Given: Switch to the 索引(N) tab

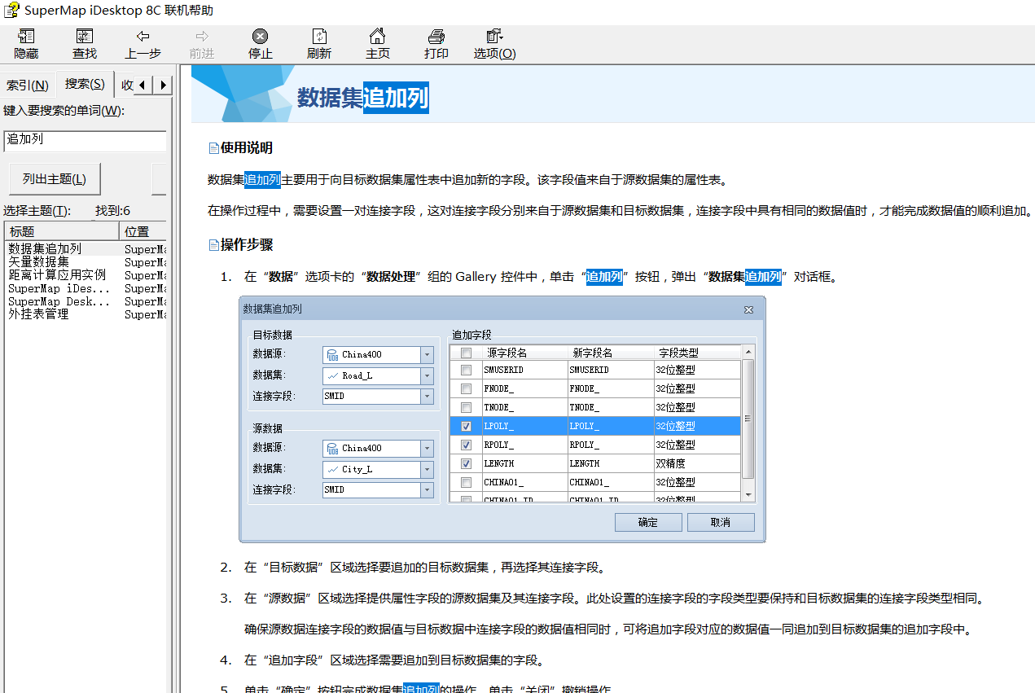Looking at the screenshot, I should tap(28, 86).
